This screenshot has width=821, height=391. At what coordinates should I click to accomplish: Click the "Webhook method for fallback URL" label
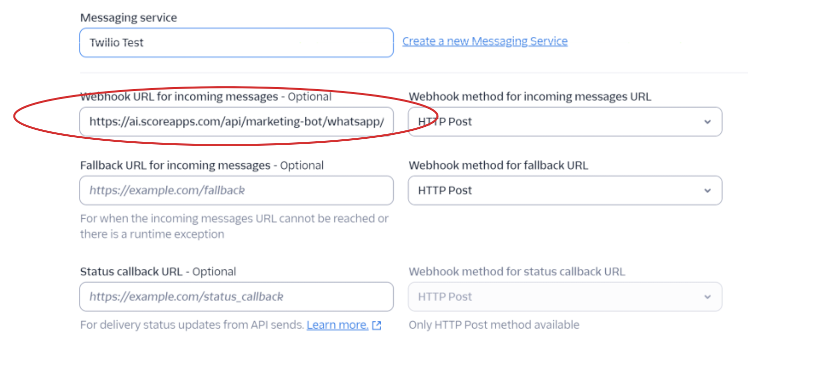coord(498,165)
